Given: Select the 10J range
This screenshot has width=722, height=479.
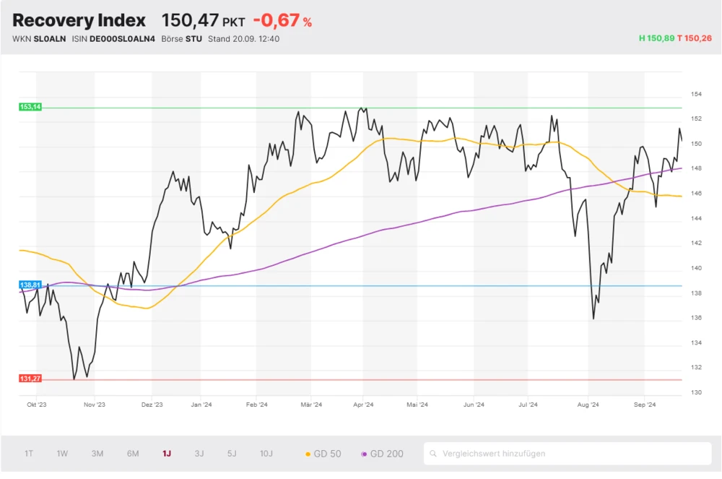Looking at the screenshot, I should pos(266,453).
